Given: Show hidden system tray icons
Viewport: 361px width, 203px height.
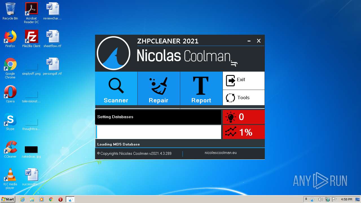Looking at the screenshot, I should [306, 199].
